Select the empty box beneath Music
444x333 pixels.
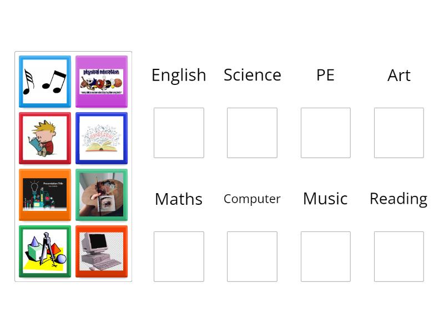[x=325, y=256]
